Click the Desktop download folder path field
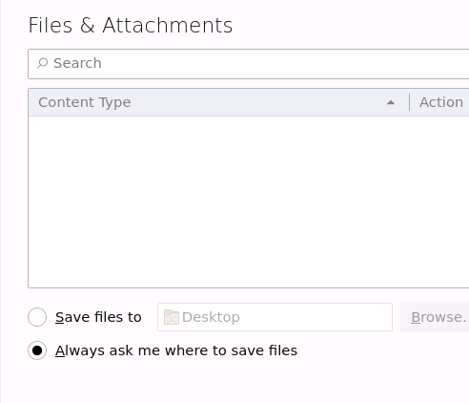This screenshot has height=403, width=469. coord(275,317)
